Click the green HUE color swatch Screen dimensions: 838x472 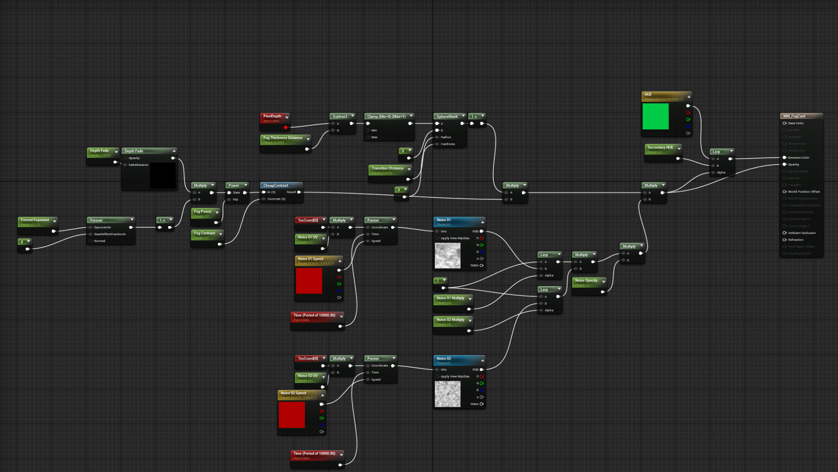[x=655, y=116]
